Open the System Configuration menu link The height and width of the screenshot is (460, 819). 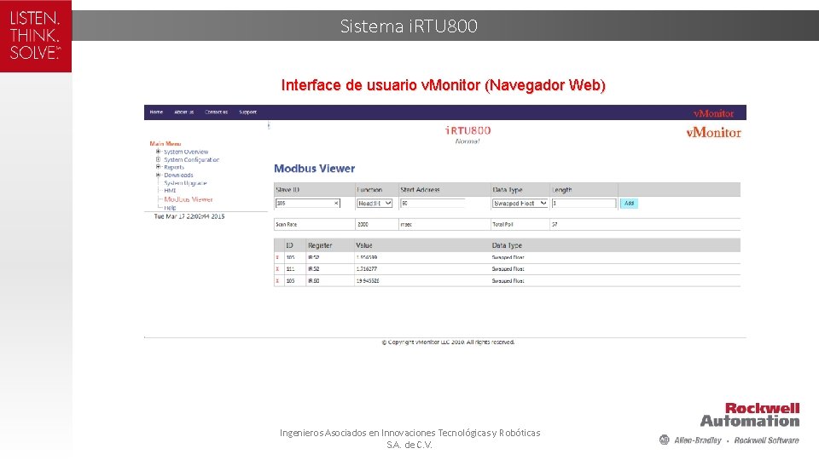click(192, 159)
